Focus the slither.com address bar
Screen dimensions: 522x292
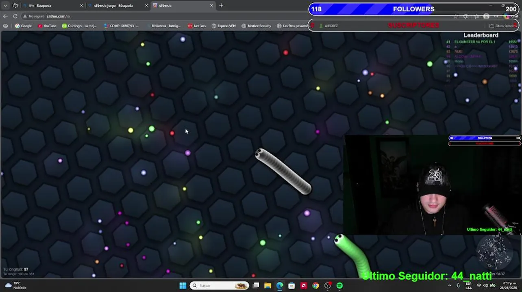coord(59,16)
